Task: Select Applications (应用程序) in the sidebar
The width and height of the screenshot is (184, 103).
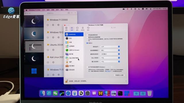Action: [74, 46]
